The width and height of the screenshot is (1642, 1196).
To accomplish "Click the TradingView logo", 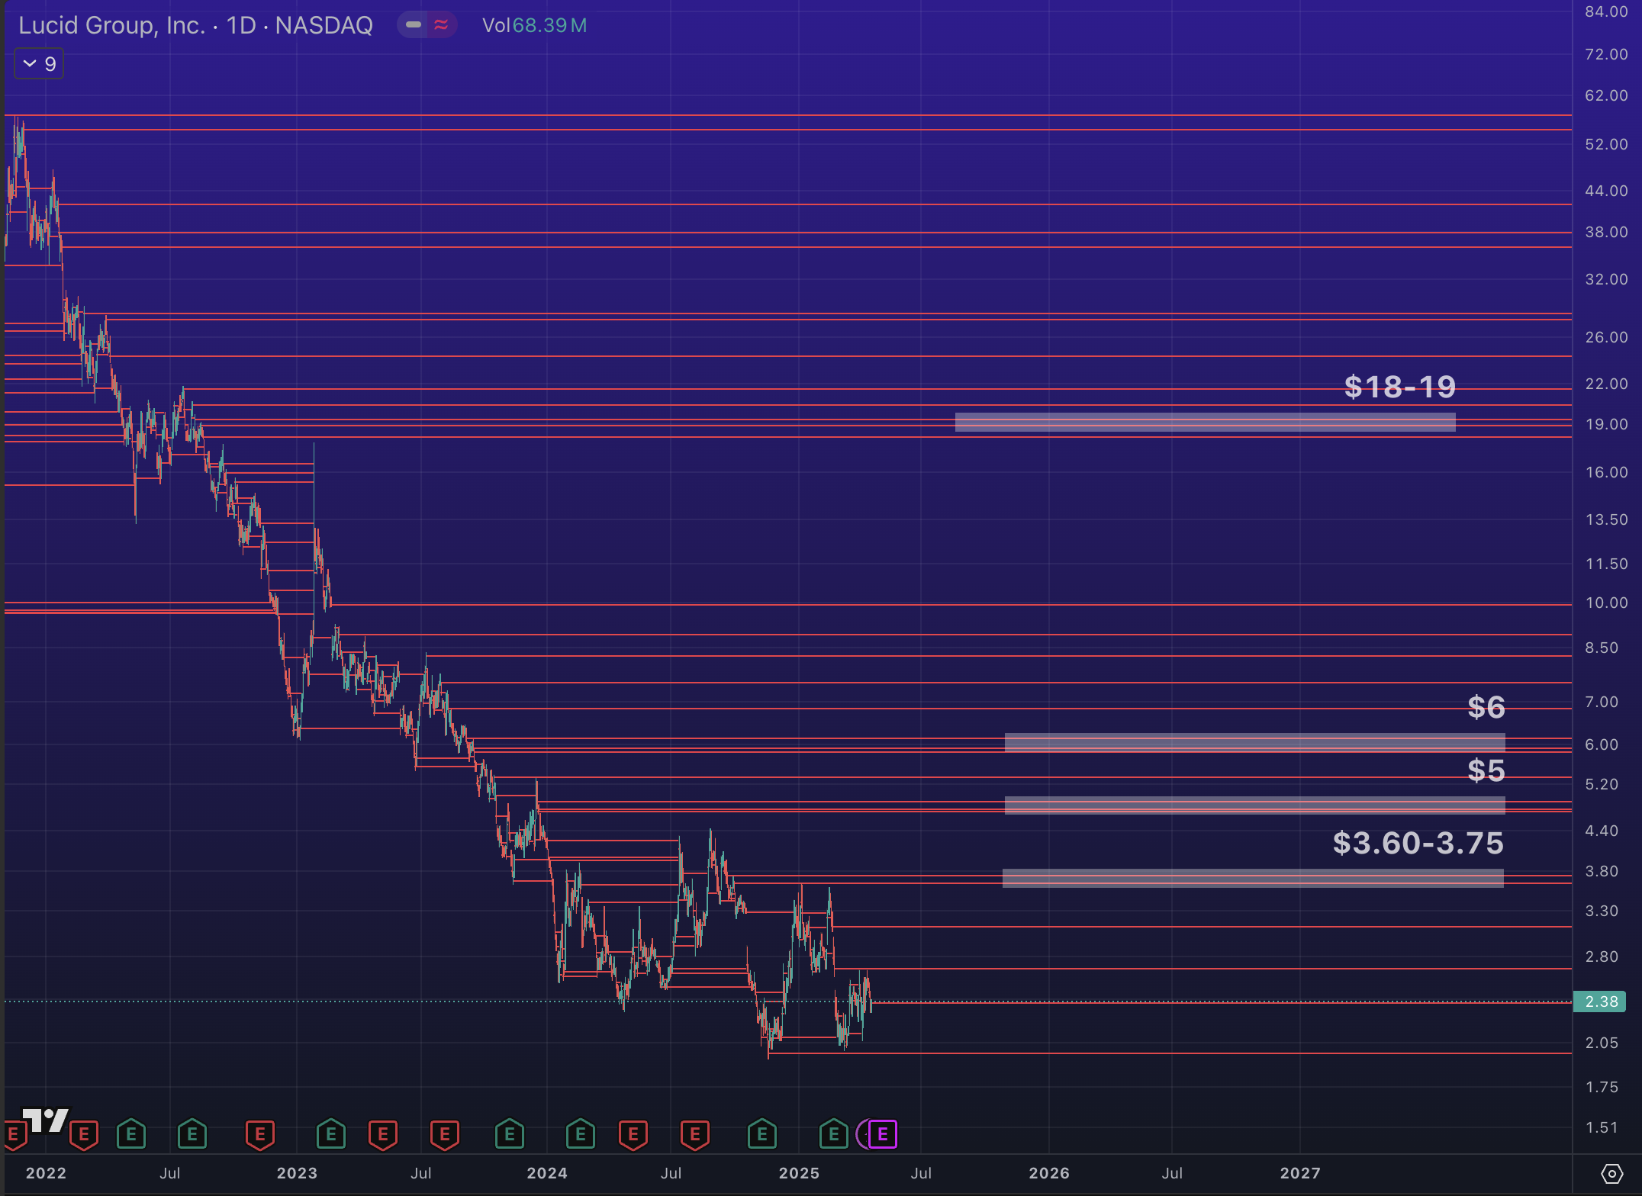I will pyautogui.click(x=46, y=1120).
